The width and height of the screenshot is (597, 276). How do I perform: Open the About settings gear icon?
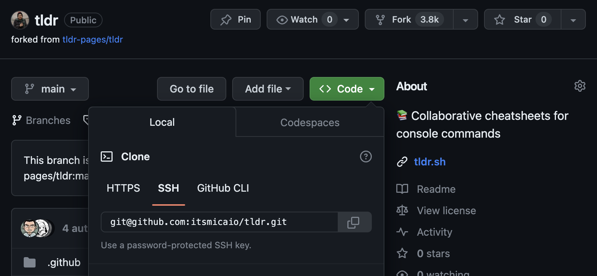580,86
